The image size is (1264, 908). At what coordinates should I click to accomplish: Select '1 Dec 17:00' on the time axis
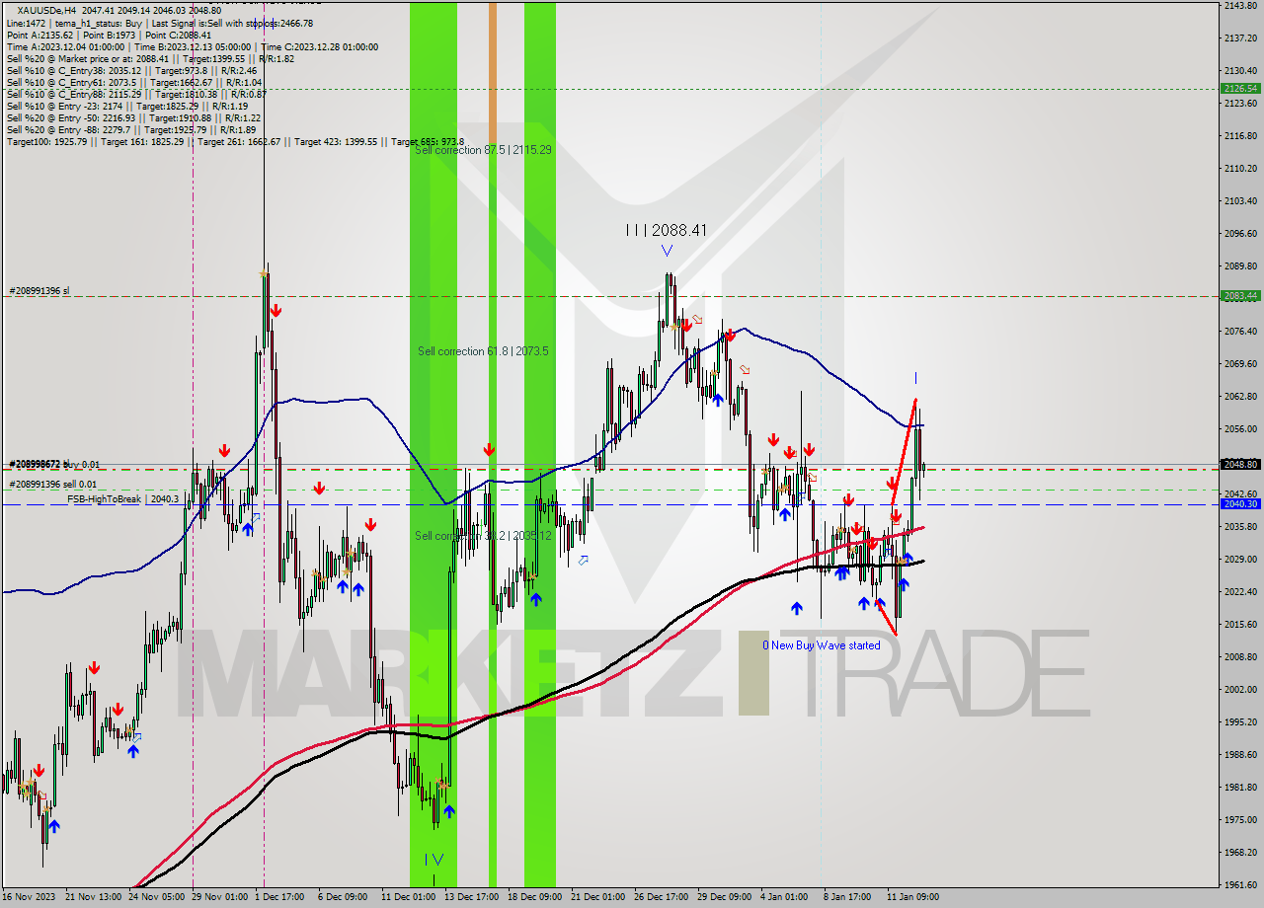coord(279,897)
